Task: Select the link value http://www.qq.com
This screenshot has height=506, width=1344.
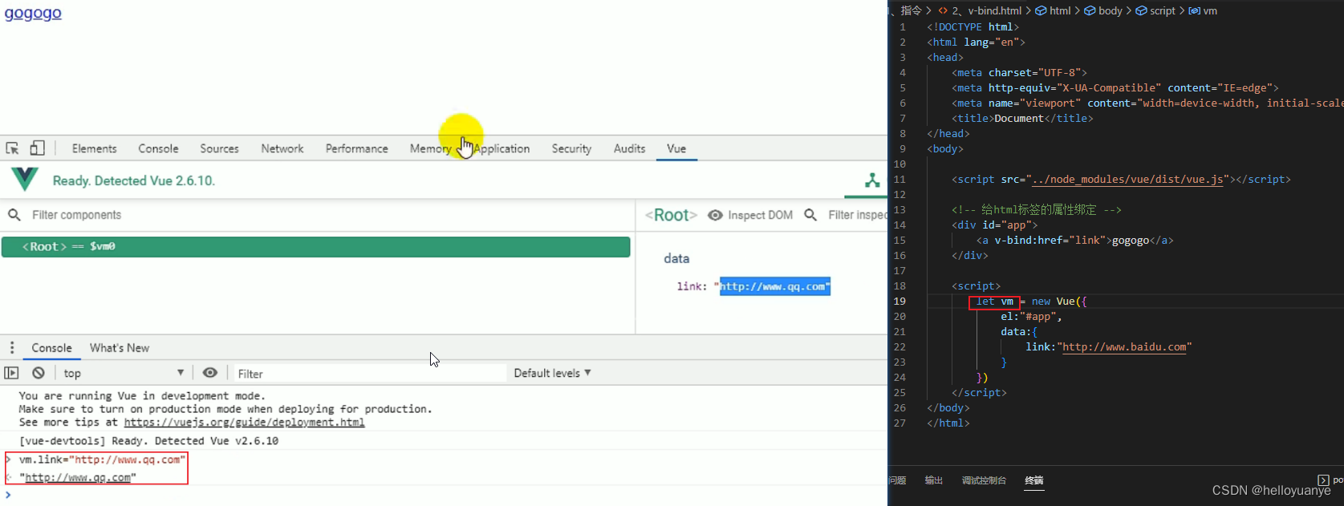Action: click(x=774, y=286)
